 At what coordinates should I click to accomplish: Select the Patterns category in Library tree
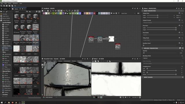(6, 50)
